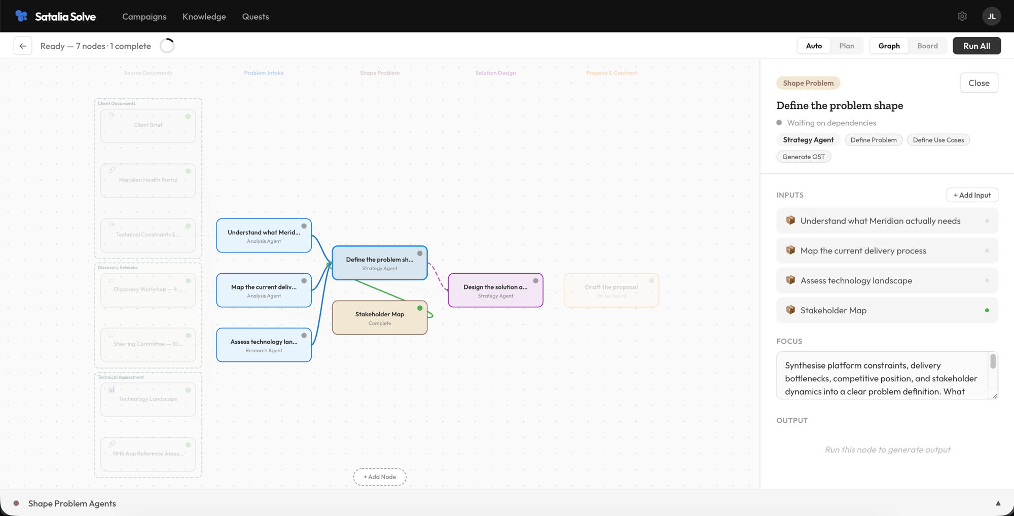1014x516 pixels.
Task: Select the Design the solution node
Action: 495,290
